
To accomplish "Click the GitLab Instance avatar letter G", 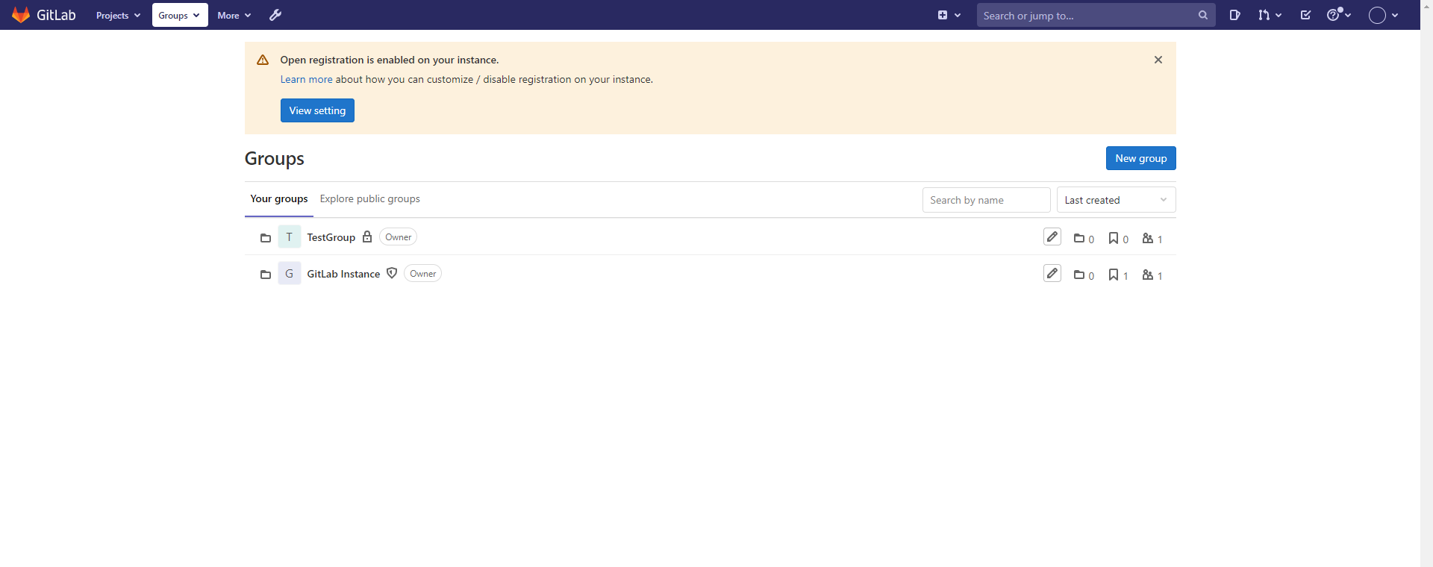I will 290,273.
